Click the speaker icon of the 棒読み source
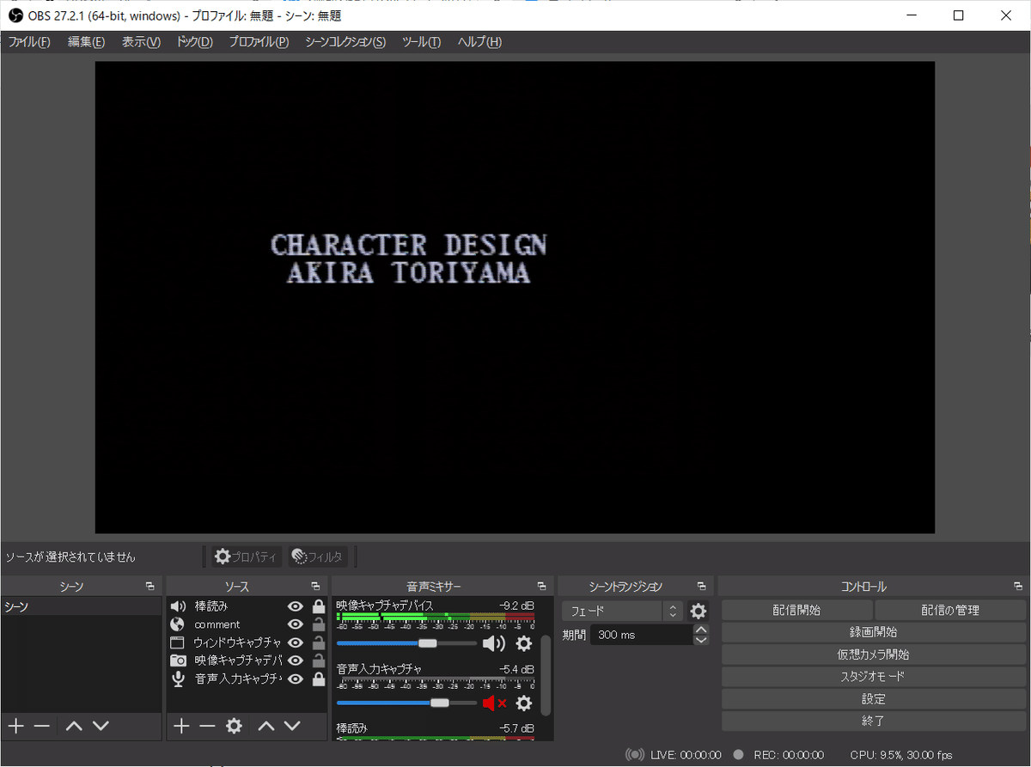This screenshot has height=767, width=1031. [x=178, y=606]
